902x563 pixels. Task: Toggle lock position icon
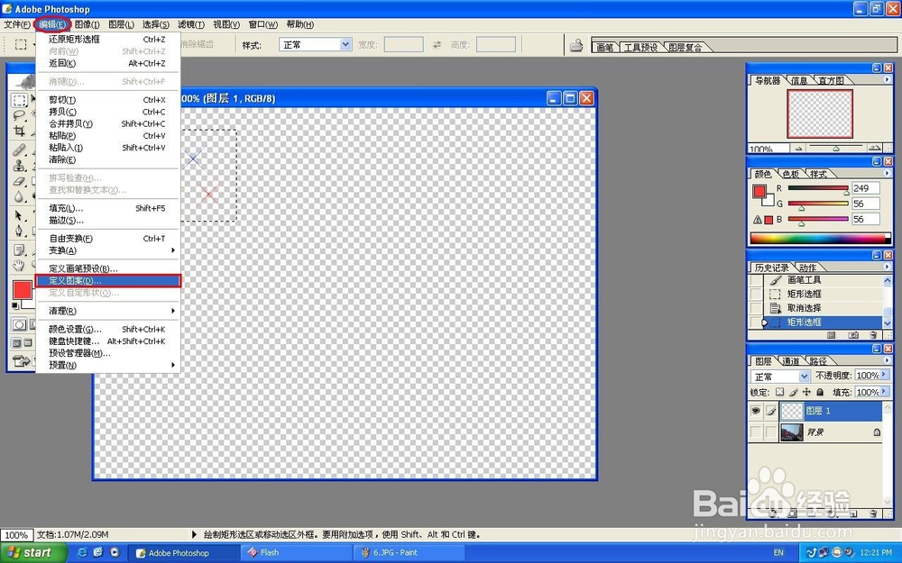(806, 392)
